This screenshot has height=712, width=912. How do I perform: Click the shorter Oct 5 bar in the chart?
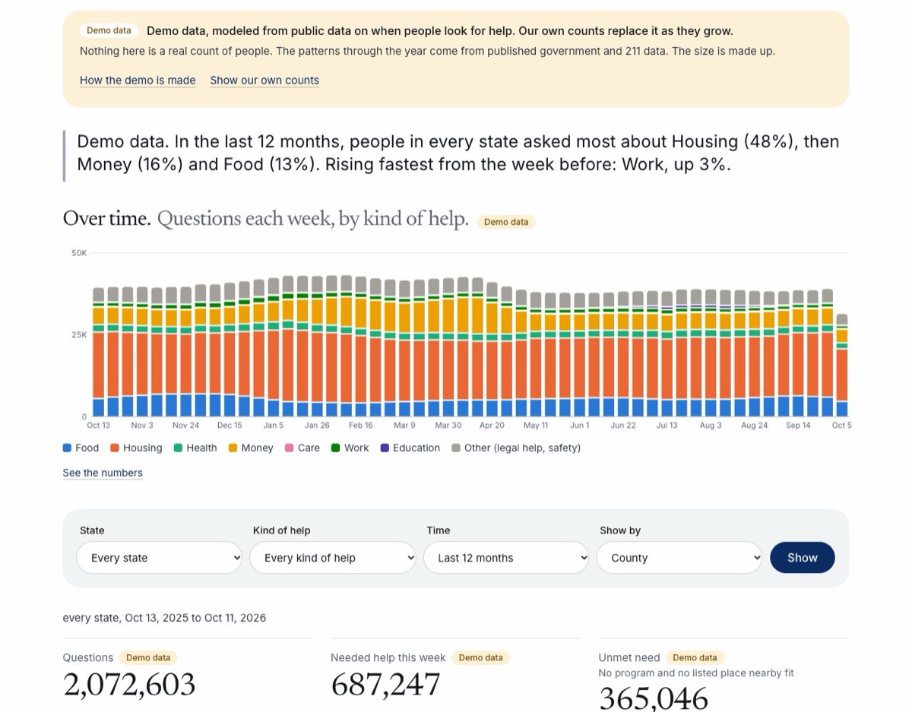pos(842,365)
